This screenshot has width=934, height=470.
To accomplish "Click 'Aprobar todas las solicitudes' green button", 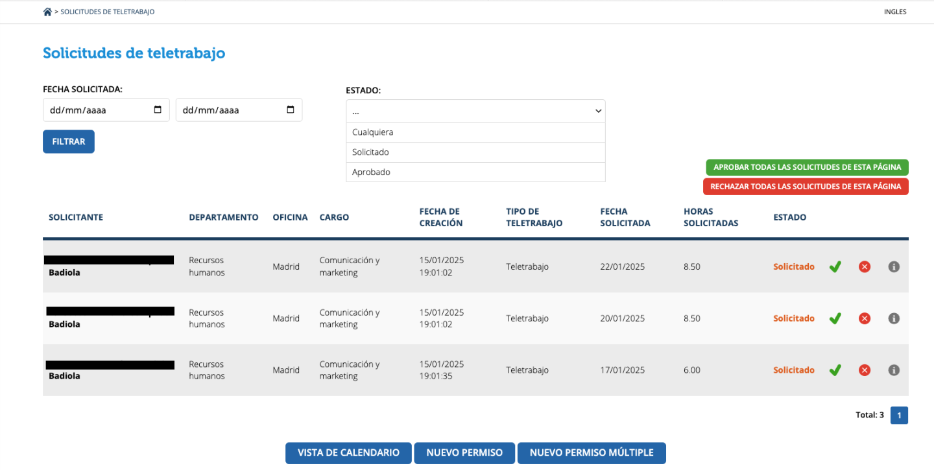I will [807, 167].
